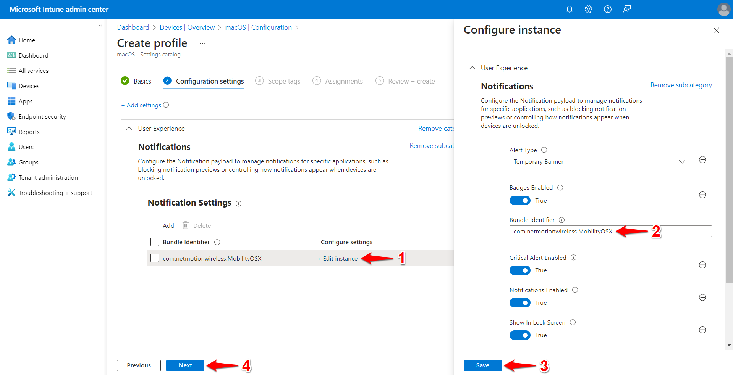Open Dashboard from sidebar

(34, 55)
